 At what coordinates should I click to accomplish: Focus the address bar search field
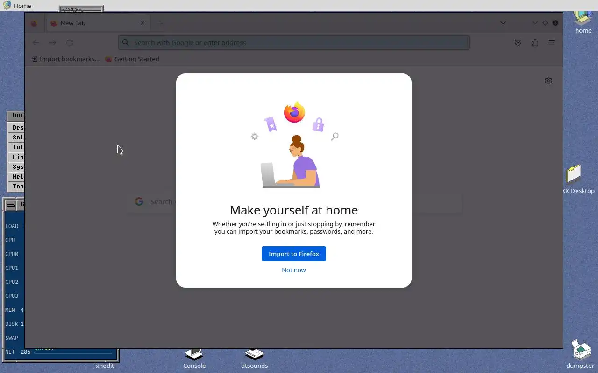click(293, 42)
